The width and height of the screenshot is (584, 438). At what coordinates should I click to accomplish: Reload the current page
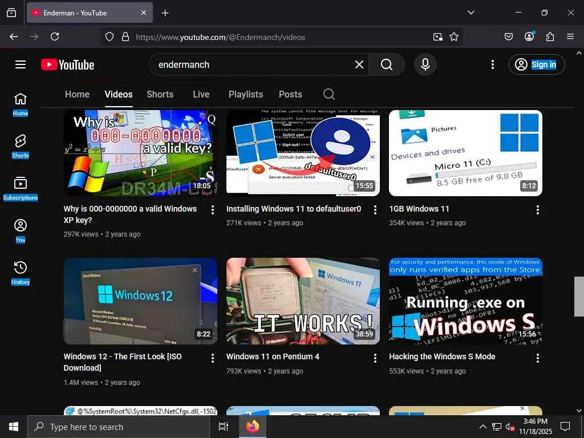[55, 36]
